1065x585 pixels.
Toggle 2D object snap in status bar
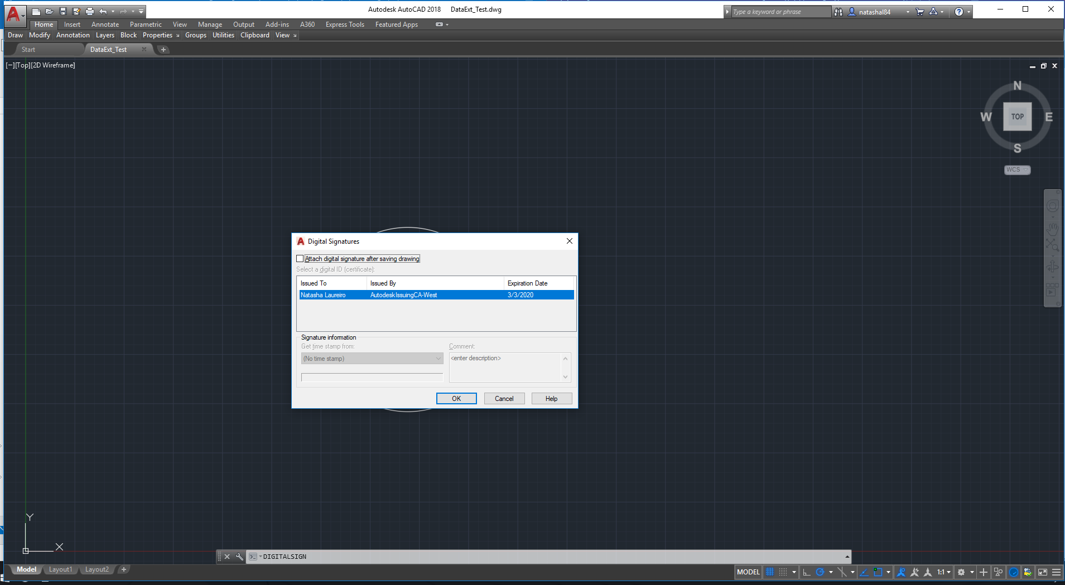[878, 572]
